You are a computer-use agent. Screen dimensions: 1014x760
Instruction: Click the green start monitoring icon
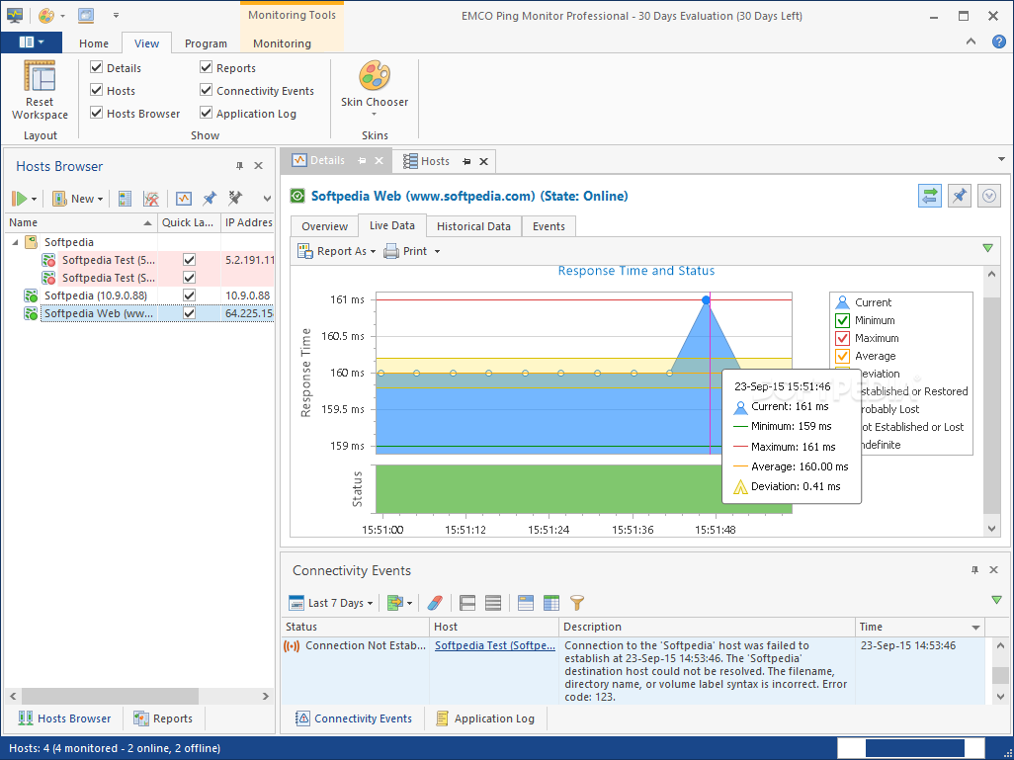click(x=20, y=199)
